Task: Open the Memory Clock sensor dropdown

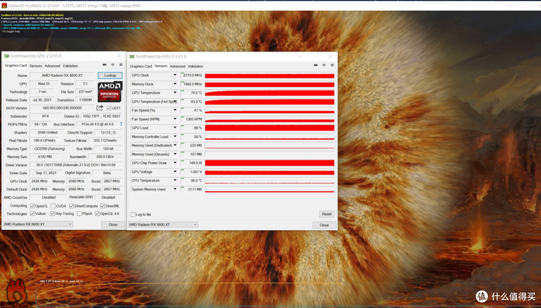Action: [175, 84]
